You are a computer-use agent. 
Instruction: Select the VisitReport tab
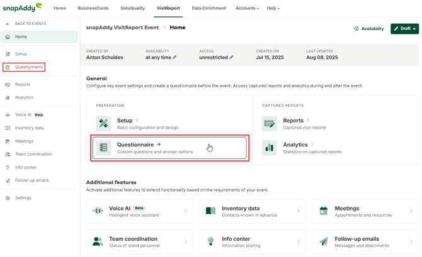[x=168, y=8]
